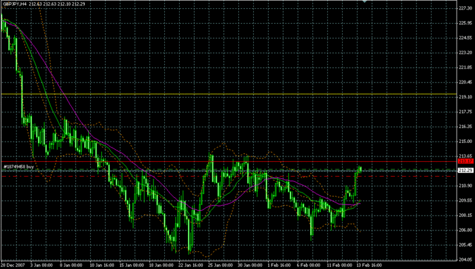The height and width of the screenshot is (269, 475).
Task: Click the 209.55 price scale label
Action: coord(465,201)
